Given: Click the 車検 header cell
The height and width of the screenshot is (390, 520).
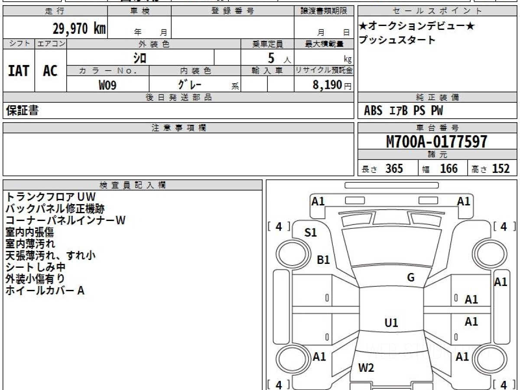Looking at the screenshot, I should point(140,11).
